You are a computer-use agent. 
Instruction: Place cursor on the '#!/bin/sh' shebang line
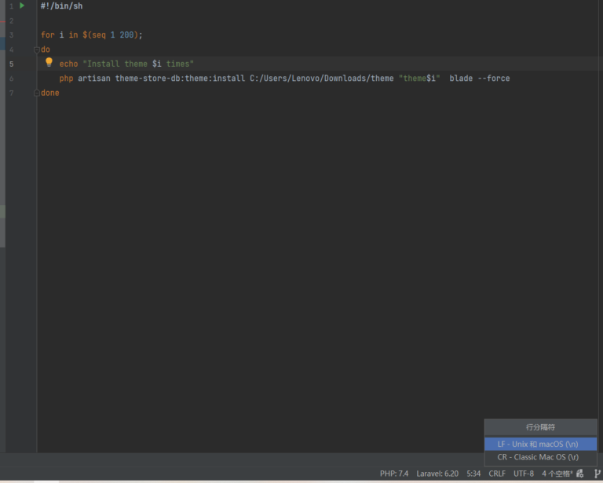click(x=61, y=5)
